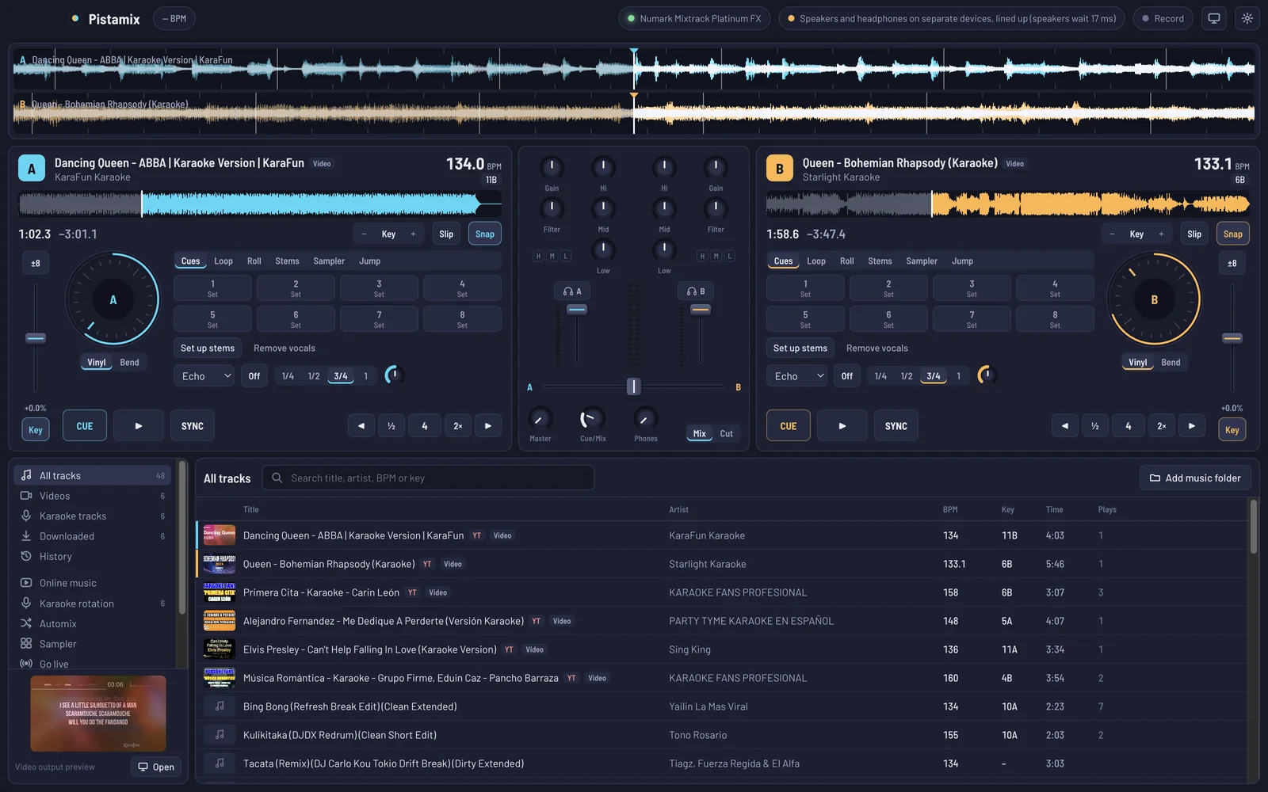Click headphone cue button for deck A
This screenshot has width=1268, height=792.
tap(572, 291)
